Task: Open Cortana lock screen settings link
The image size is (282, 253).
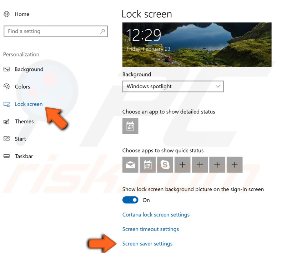Action: [156, 215]
